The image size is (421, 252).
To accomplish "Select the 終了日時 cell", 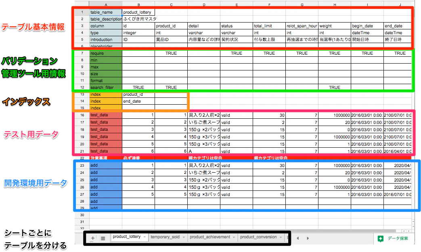I will pos(398,39).
